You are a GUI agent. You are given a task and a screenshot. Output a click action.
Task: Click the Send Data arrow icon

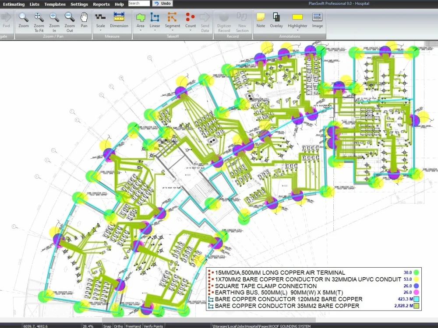pyautogui.click(x=205, y=17)
